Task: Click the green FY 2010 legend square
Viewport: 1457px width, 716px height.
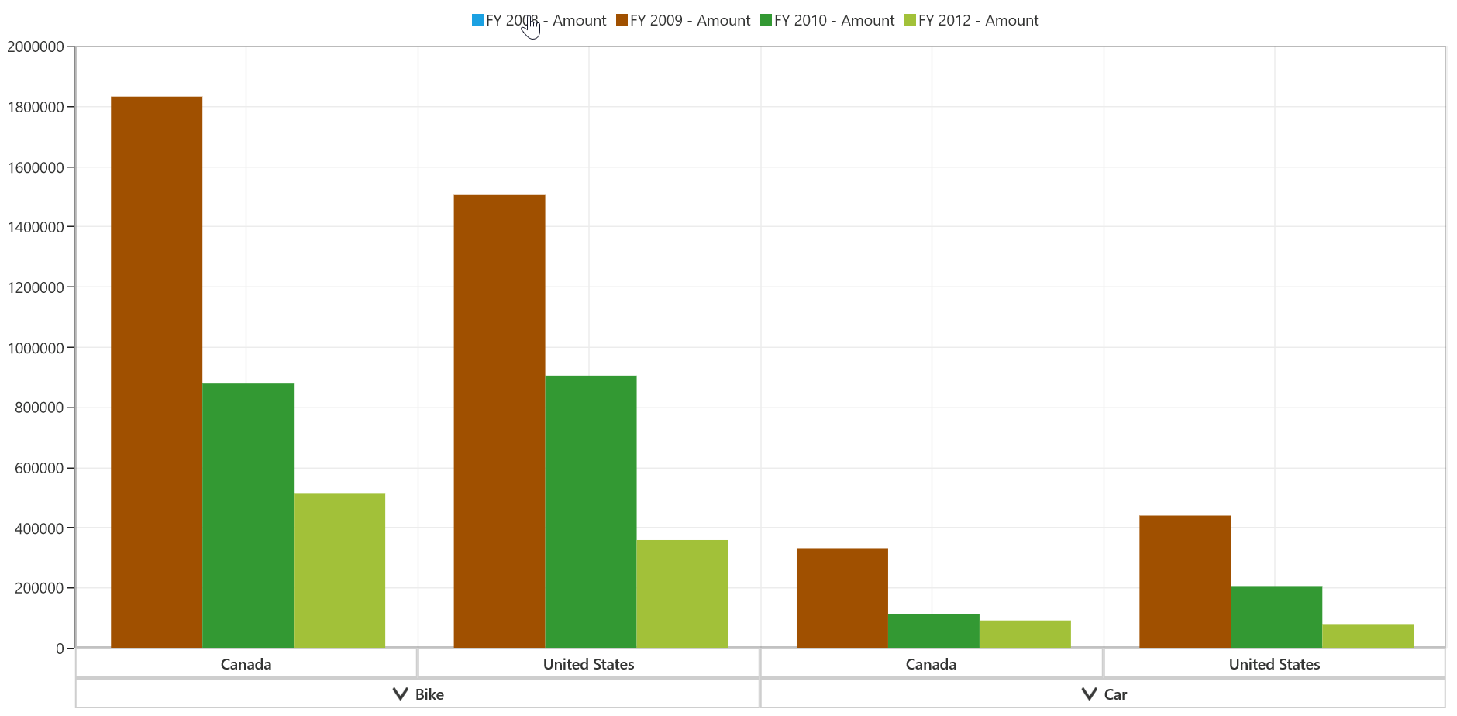Action: tap(766, 20)
